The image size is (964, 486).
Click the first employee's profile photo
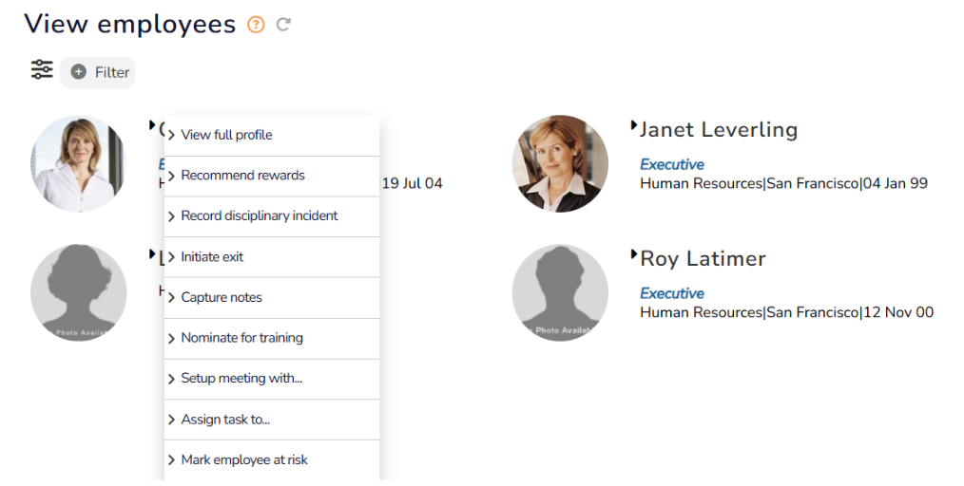tap(78, 163)
